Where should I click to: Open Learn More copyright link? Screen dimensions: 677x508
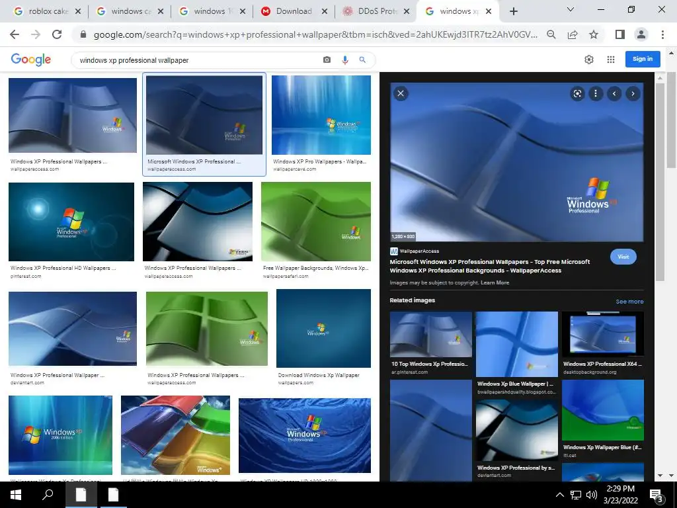495,282
